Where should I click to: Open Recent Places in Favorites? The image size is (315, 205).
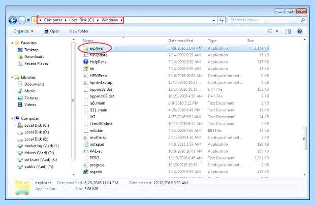pos(33,63)
